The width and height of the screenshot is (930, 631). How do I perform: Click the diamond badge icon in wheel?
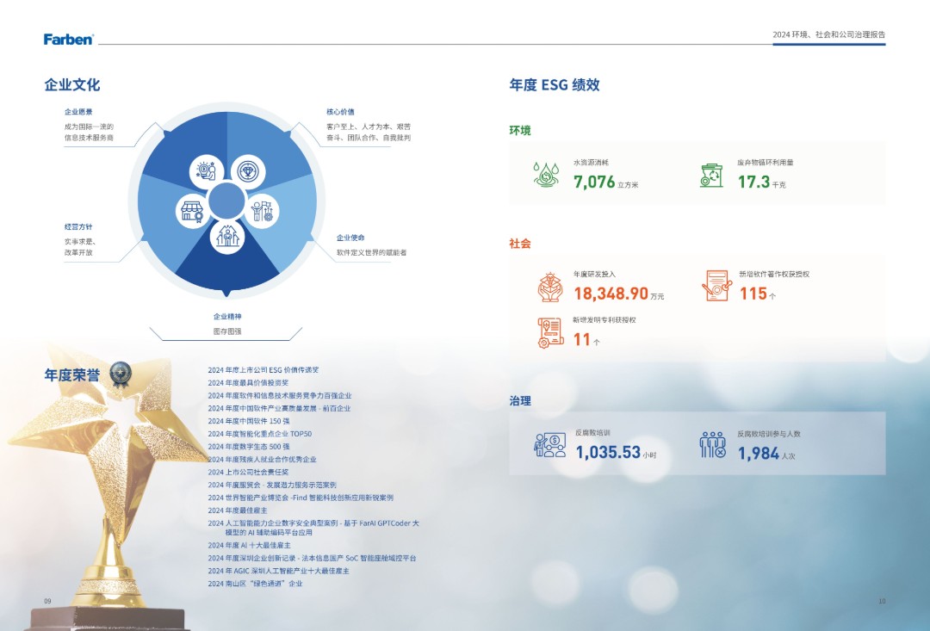pos(246,171)
